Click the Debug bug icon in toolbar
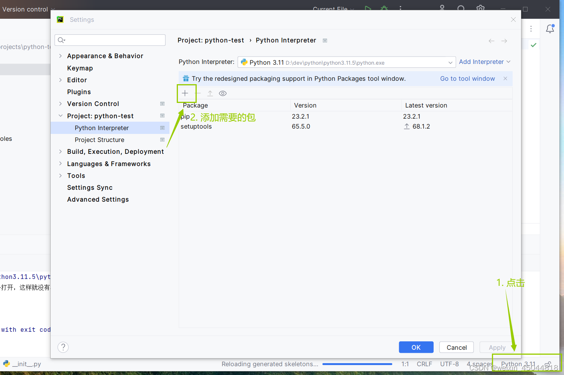This screenshot has width=564, height=375. click(384, 8)
